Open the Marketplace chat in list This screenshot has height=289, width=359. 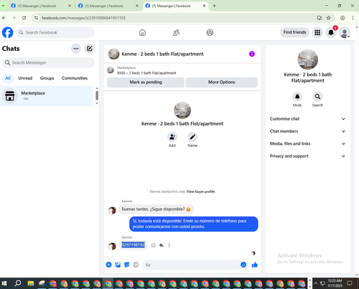coord(46,96)
